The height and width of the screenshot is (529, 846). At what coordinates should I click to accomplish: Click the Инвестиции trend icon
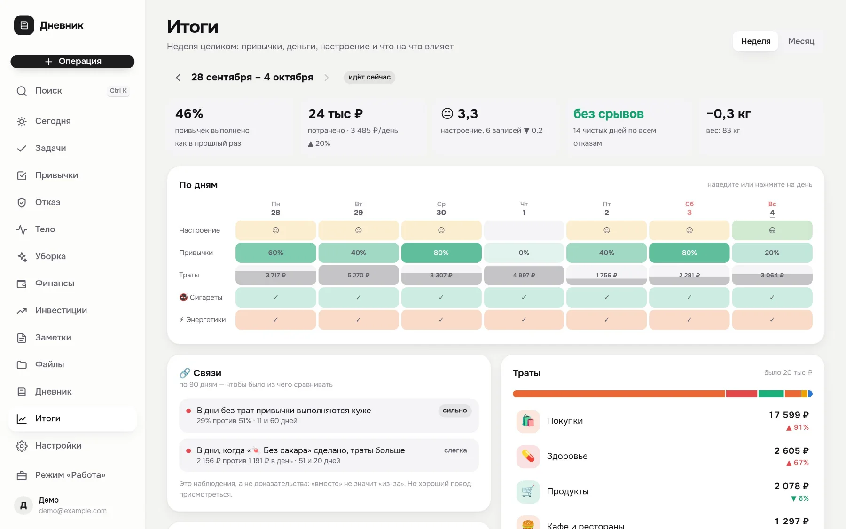tap(22, 311)
